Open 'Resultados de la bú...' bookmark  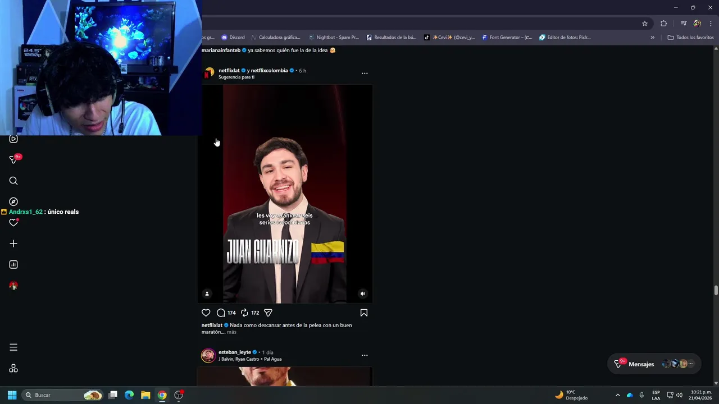pyautogui.click(x=392, y=38)
